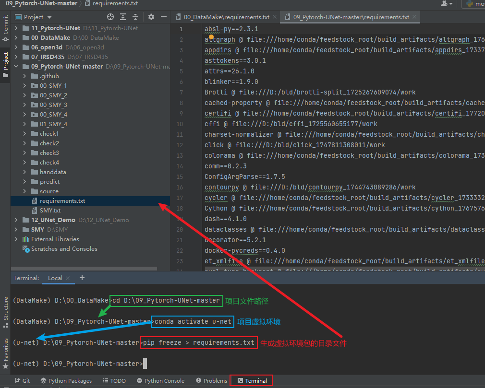Screen dimensions: 485x388
Task: Select the 00_SMY_3 folder
Action: pyautogui.click(x=53, y=105)
